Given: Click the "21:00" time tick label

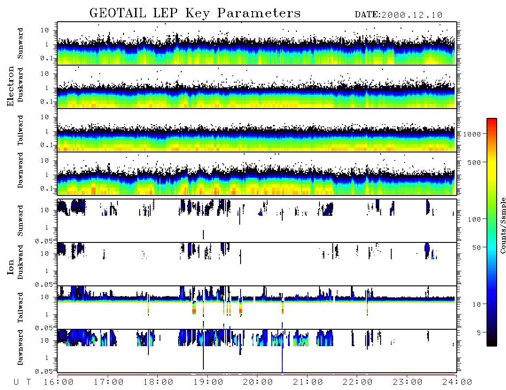Looking at the screenshot, I should [308, 382].
